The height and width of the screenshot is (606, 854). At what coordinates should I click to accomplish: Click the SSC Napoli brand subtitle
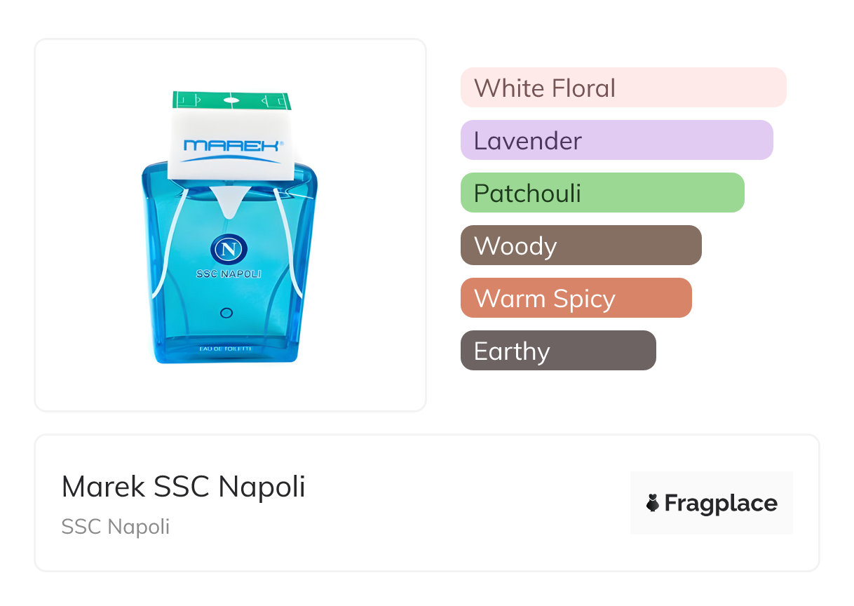click(116, 527)
